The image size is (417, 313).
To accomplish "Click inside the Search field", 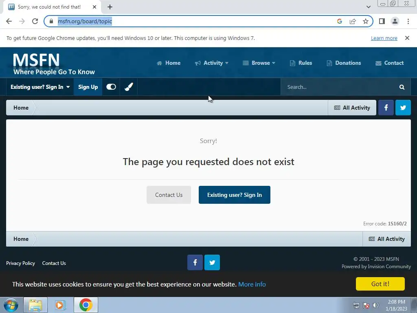I will (338, 87).
